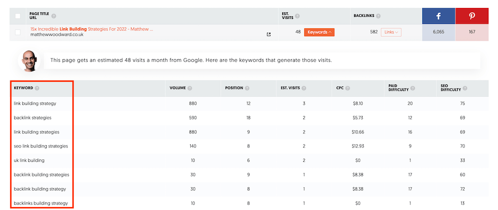
Task: Click the help icon beside Paid Difficulty
Action: [413, 88]
